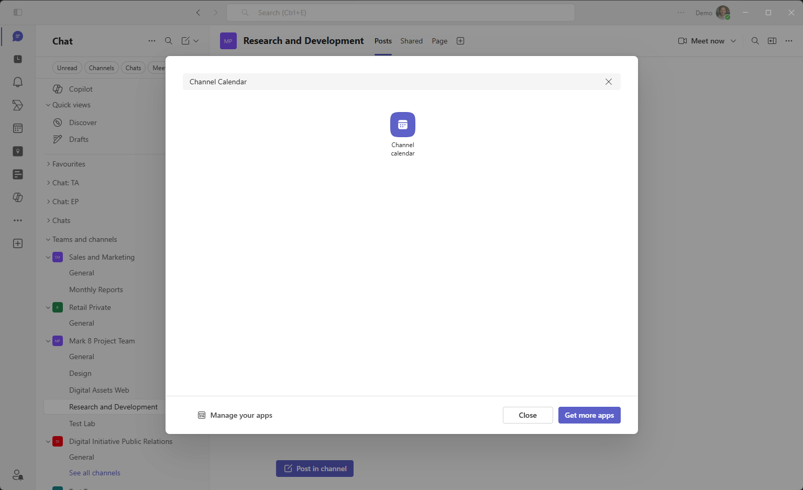Click the Apps plus icon in rail
803x490 pixels.
tap(18, 243)
